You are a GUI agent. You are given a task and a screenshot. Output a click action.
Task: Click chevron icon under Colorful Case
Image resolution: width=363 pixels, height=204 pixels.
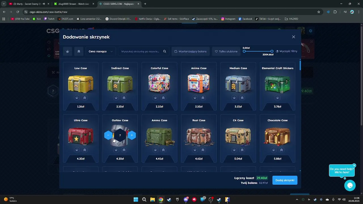coord(163,98)
